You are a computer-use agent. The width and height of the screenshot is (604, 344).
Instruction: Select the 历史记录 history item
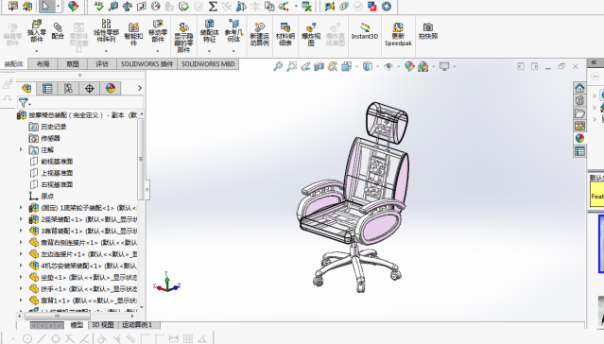pyautogui.click(x=54, y=127)
